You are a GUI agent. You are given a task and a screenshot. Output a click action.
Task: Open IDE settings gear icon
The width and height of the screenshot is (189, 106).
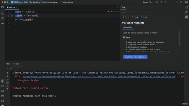tap(186, 2)
